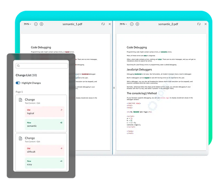Click the swap/replace icon for semantic_2.pdf
Screen dimensions: 219x189
click(x=199, y=24)
